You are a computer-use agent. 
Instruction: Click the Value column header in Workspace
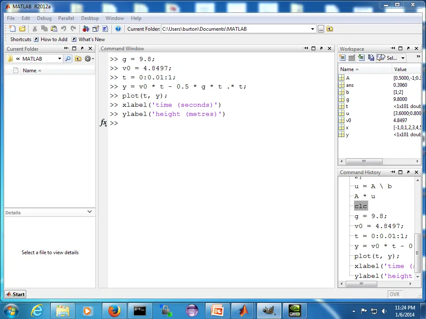401,69
